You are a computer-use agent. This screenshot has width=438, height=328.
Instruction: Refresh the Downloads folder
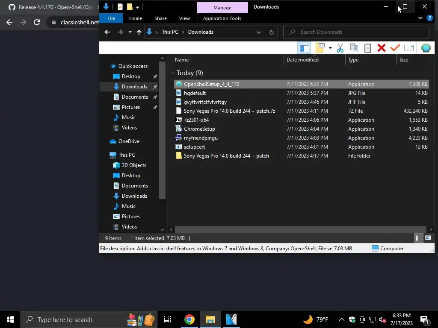click(271, 32)
